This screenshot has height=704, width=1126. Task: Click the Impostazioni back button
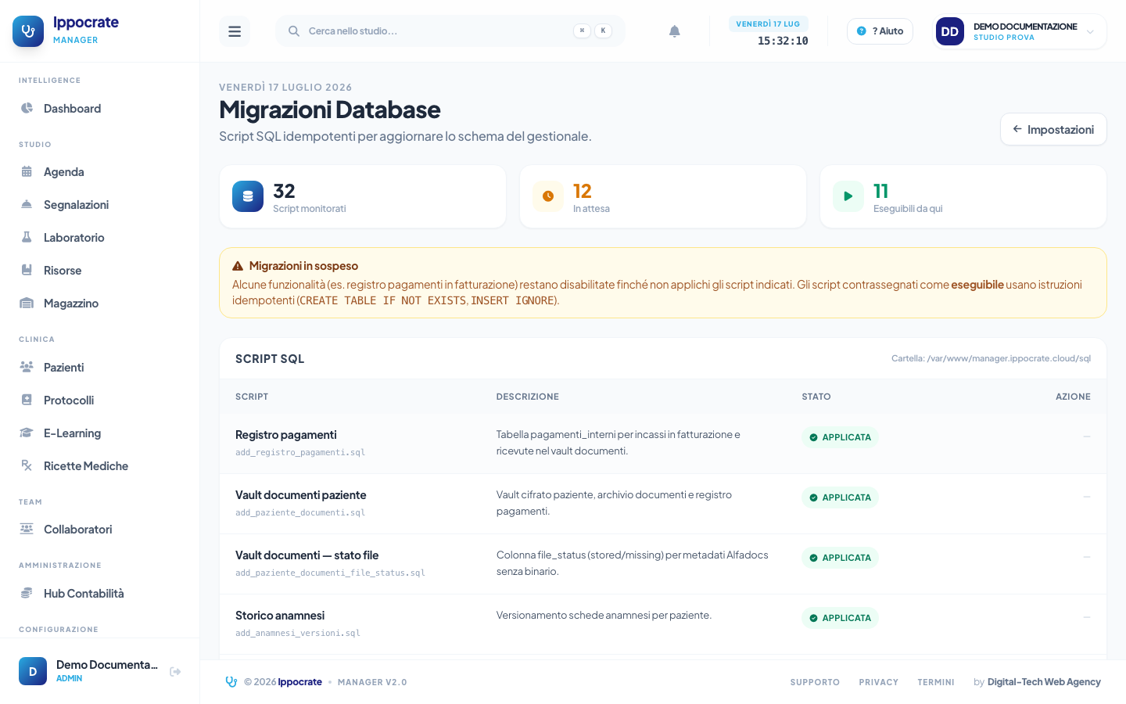coord(1053,129)
